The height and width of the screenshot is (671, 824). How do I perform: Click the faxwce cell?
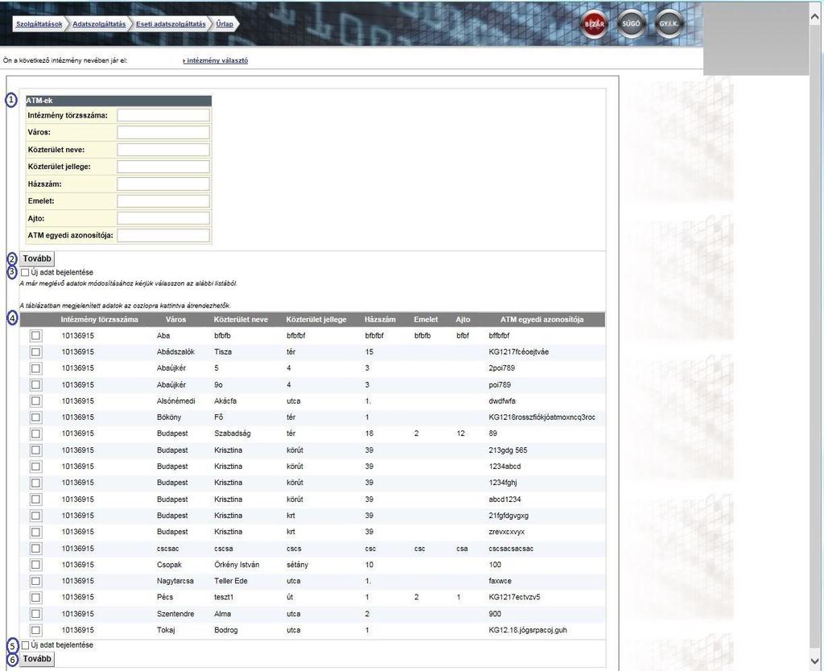(x=500, y=581)
